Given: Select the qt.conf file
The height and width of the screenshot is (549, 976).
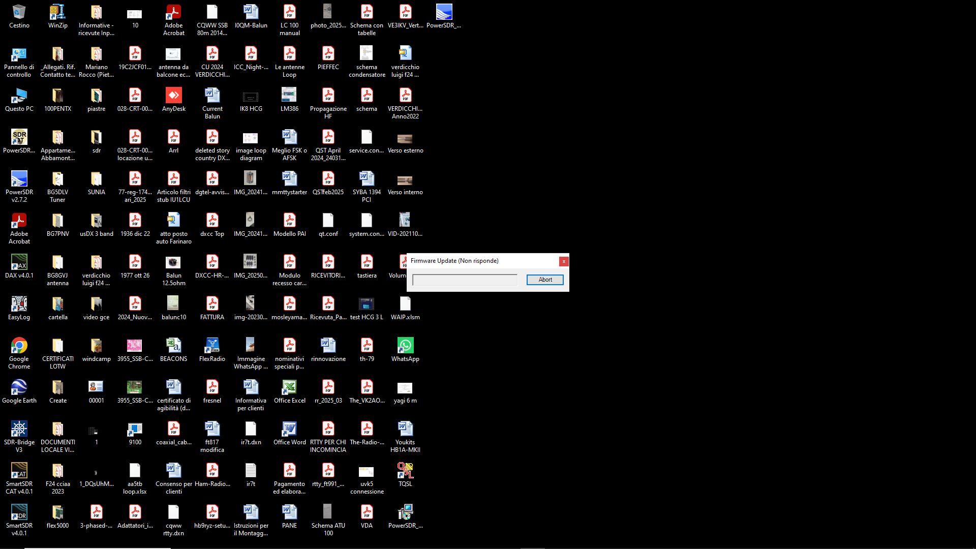Looking at the screenshot, I should (328, 225).
